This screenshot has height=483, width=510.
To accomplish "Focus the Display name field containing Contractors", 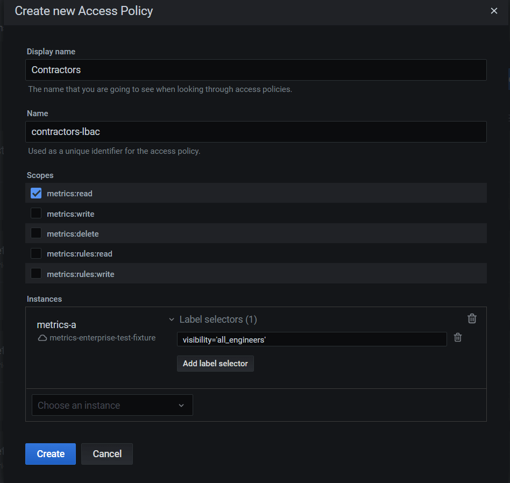I will point(256,70).
